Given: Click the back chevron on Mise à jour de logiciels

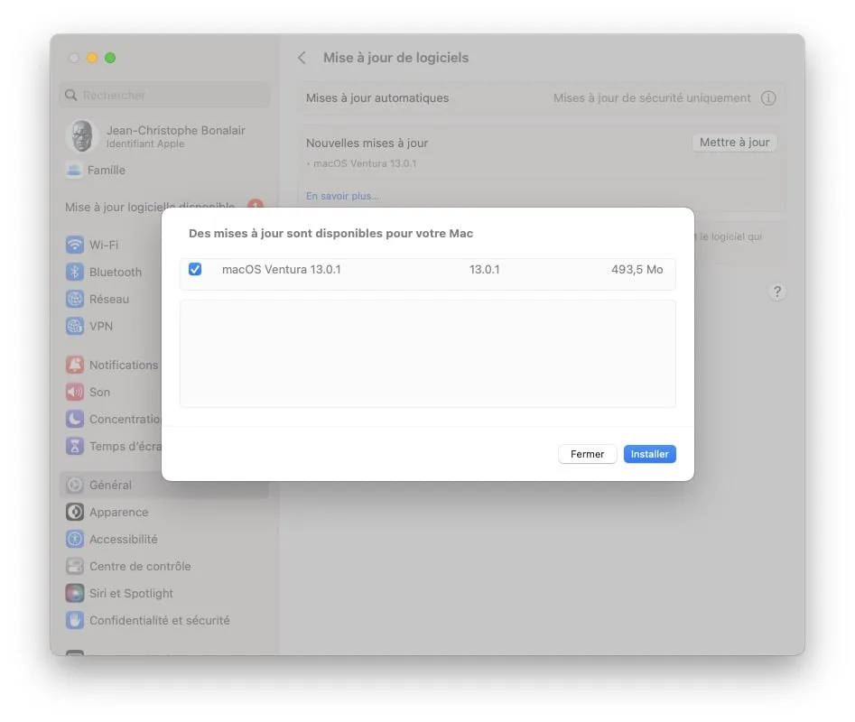Looking at the screenshot, I should (x=302, y=57).
